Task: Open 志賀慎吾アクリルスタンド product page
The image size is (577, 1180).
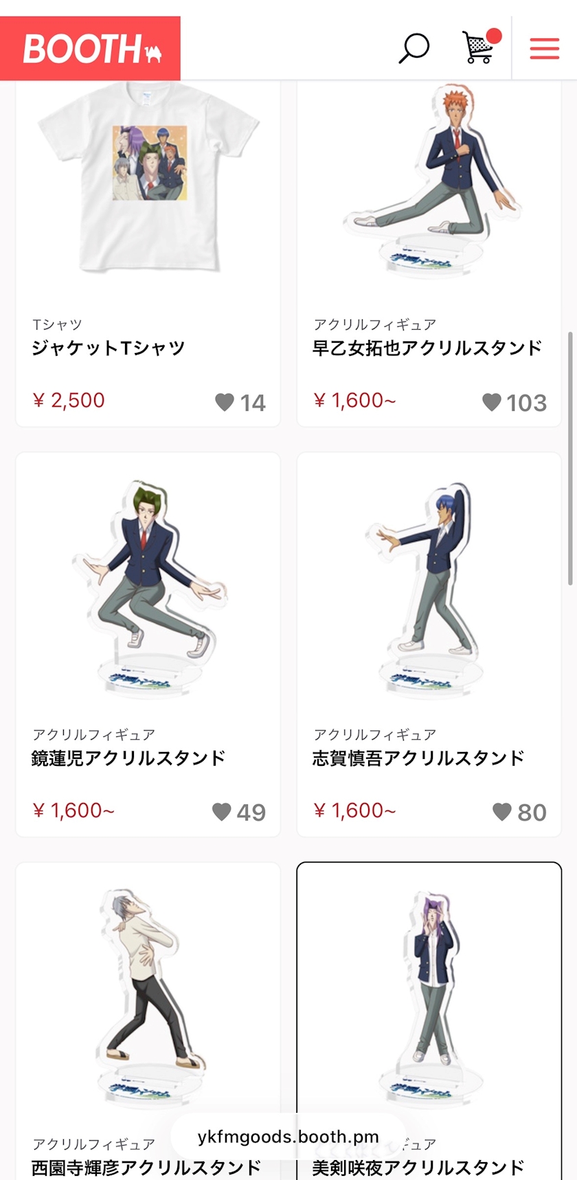Action: (418, 758)
